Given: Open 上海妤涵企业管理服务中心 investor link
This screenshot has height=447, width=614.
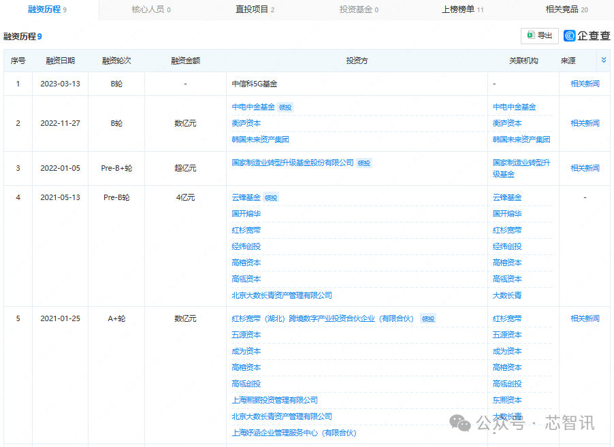Looking at the screenshot, I should (293, 433).
